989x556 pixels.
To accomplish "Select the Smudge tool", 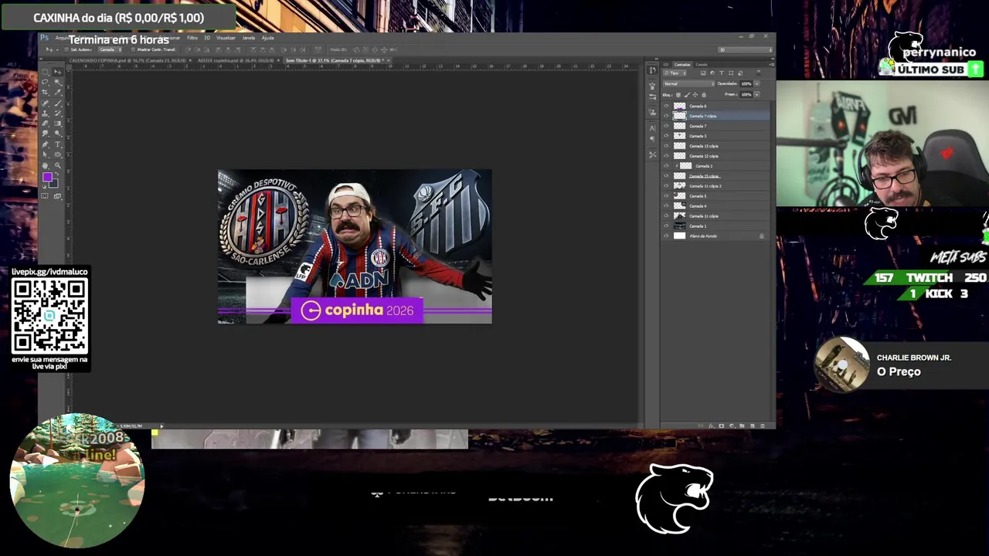I will [x=45, y=134].
